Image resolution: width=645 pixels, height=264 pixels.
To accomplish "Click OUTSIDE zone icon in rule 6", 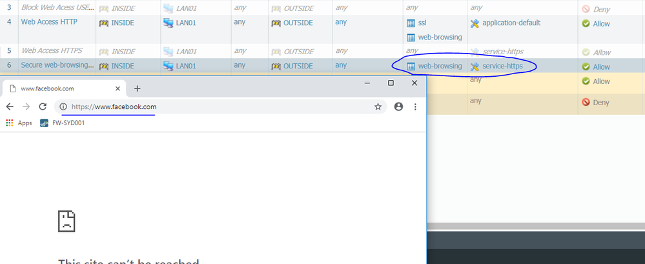I will 276,66.
